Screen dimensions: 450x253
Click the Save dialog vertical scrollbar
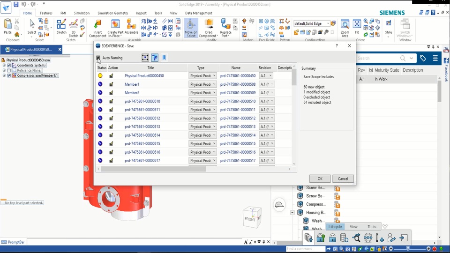click(294, 78)
